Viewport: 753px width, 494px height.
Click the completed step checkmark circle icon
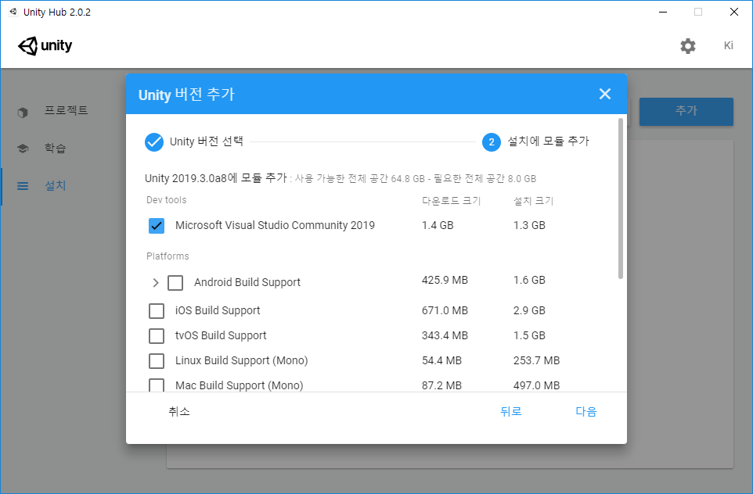[154, 142]
